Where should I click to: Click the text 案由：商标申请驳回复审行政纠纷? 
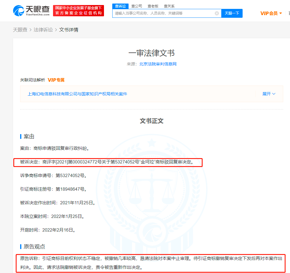click(55, 148)
